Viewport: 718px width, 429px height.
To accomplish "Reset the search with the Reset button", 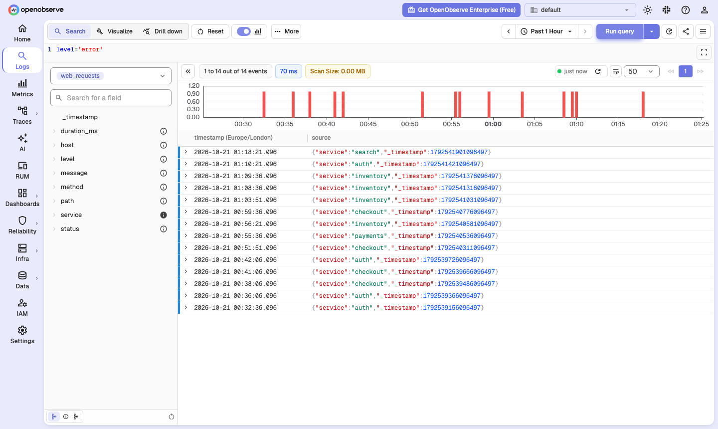I will (x=210, y=31).
